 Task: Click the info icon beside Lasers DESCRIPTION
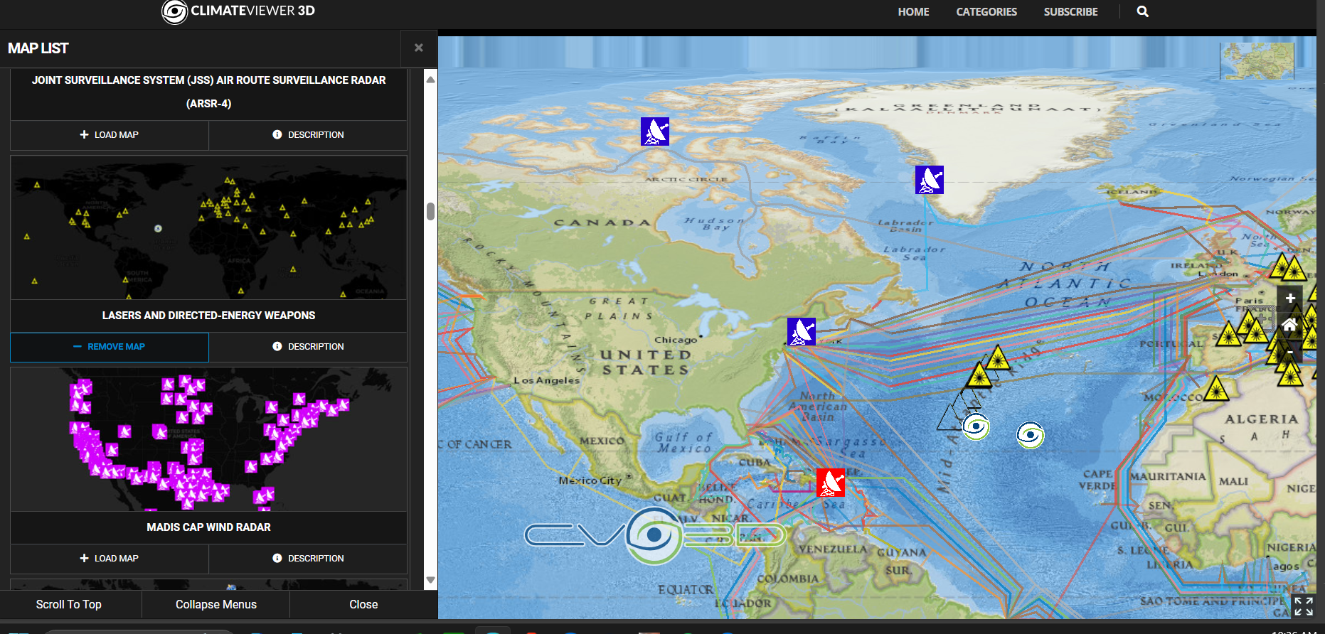pos(277,346)
